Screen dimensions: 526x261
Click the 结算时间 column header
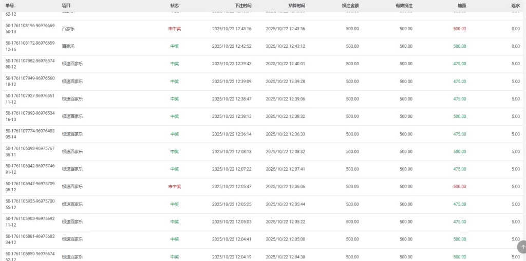[296, 6]
